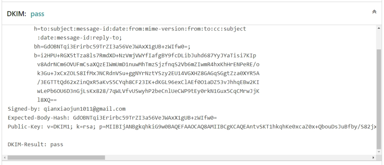Screen dimensions: 384x165
Task: Click the green pass status in header
Action: [x=37, y=14]
